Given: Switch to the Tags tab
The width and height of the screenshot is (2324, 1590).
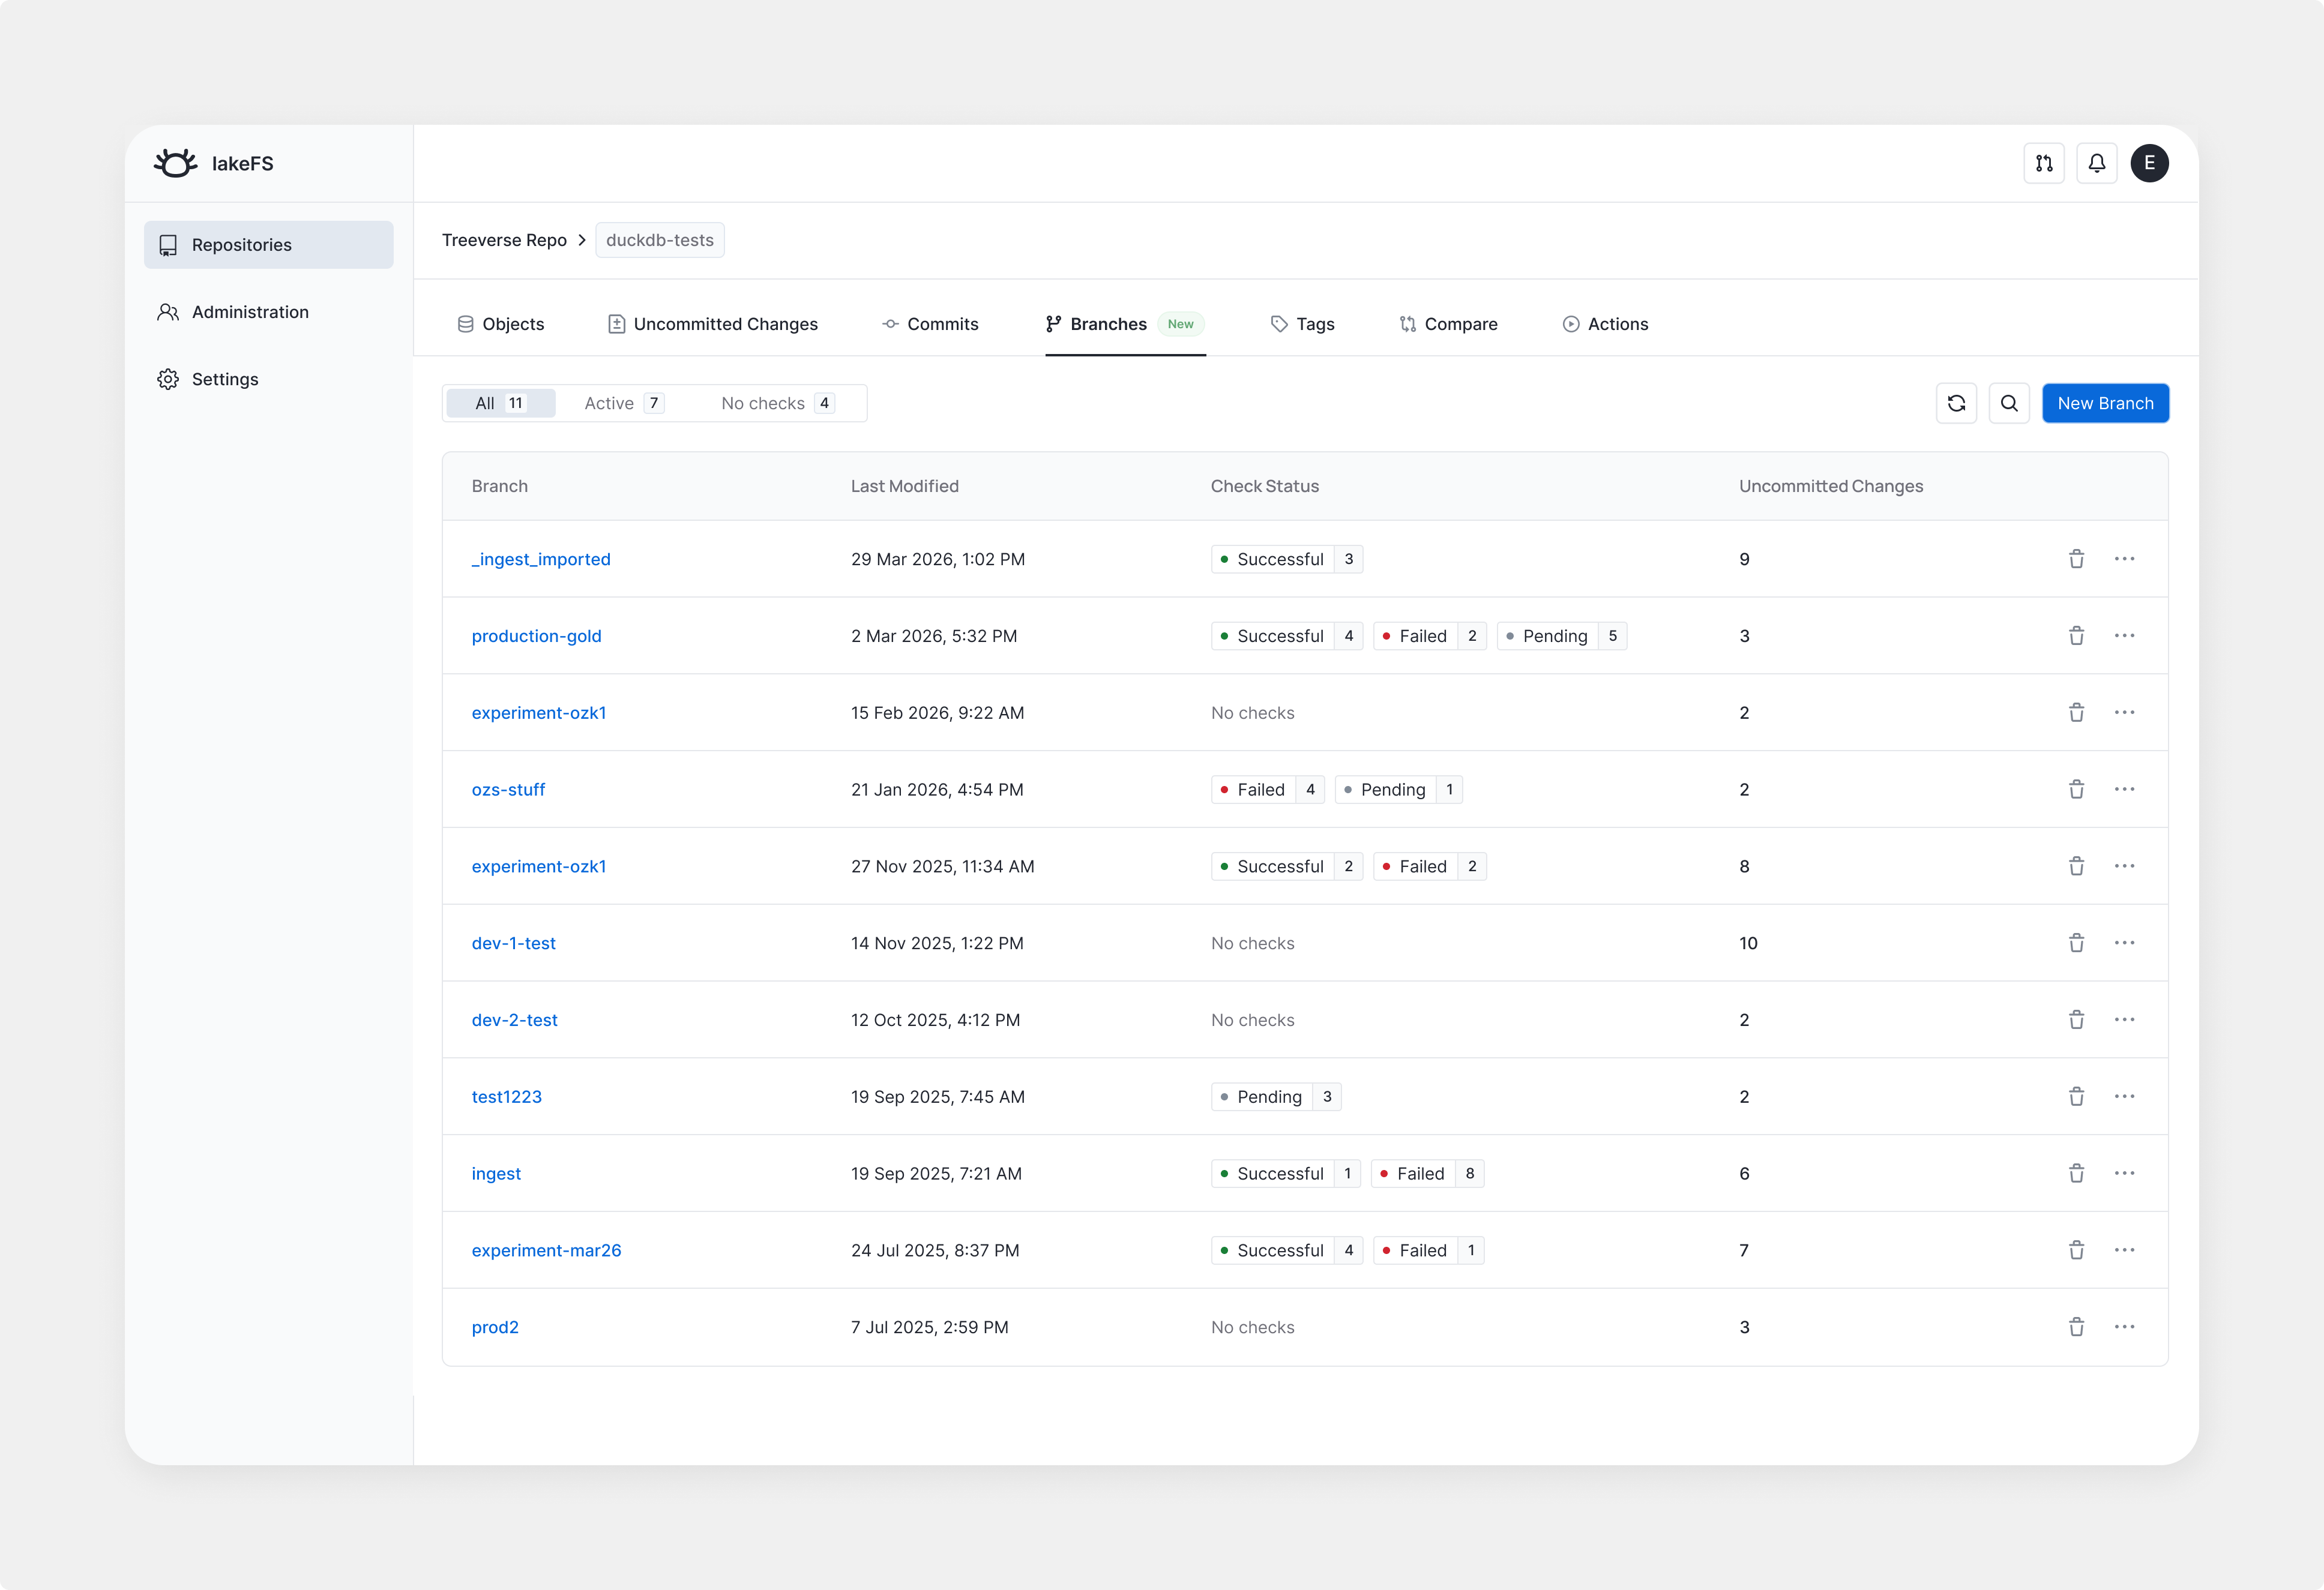Looking at the screenshot, I should coord(1303,324).
